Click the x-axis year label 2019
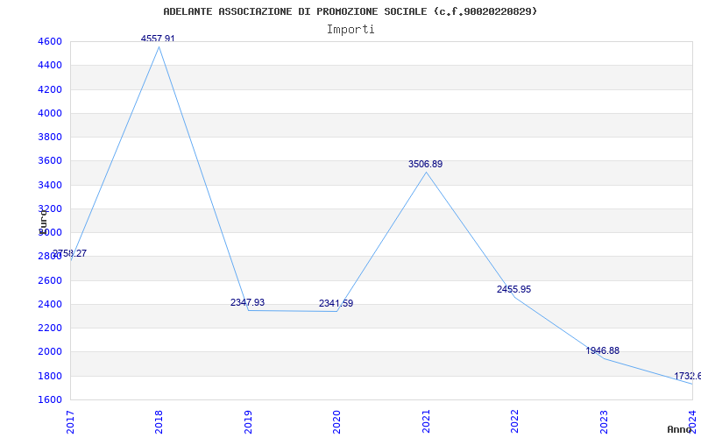The height and width of the screenshot is (438, 701). click(x=248, y=422)
